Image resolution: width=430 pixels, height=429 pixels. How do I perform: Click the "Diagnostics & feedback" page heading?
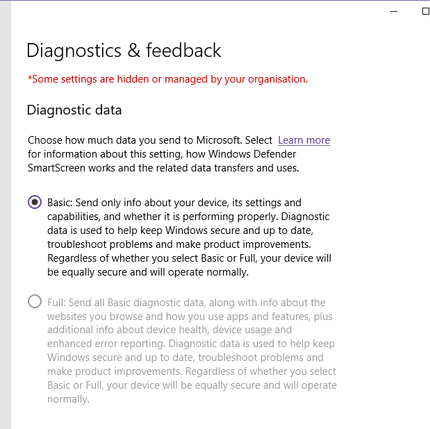pos(124,50)
